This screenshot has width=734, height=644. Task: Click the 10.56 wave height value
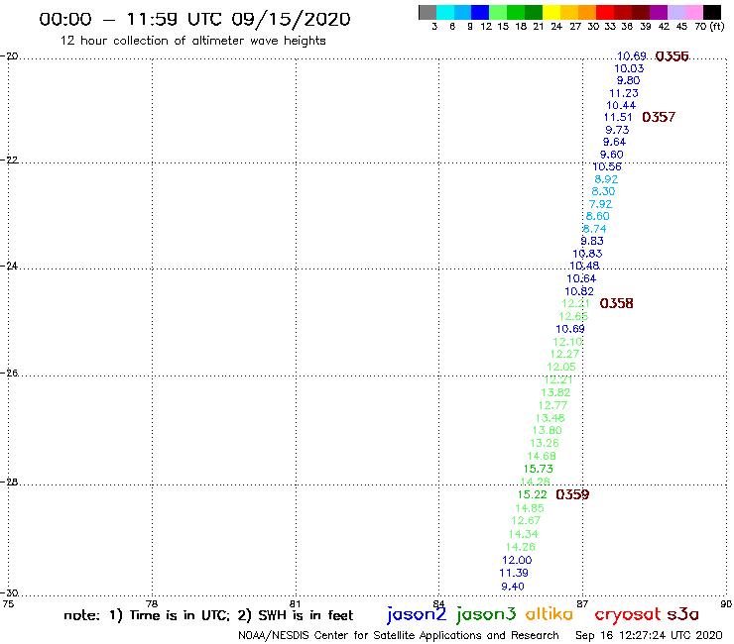pyautogui.click(x=607, y=167)
